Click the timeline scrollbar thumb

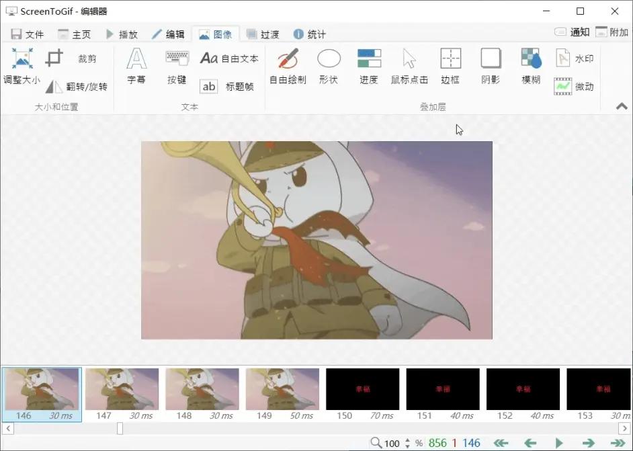pyautogui.click(x=120, y=428)
